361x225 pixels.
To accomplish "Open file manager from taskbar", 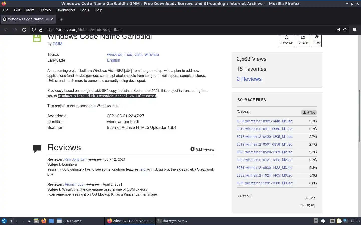I will pyautogui.click(x=36, y=221).
